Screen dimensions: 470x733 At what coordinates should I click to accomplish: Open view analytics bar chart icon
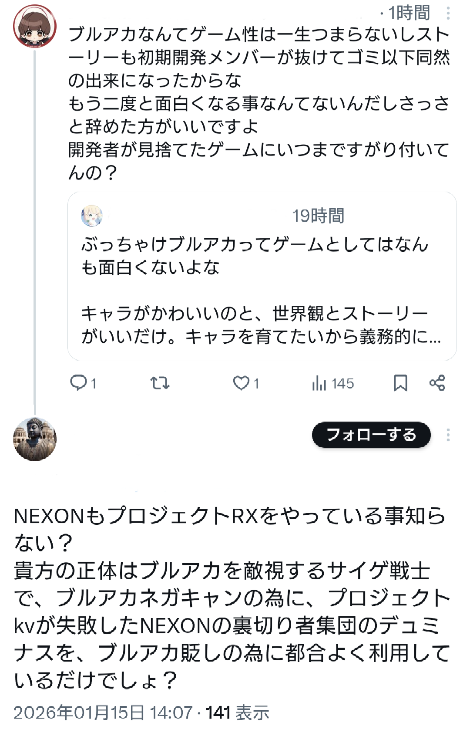click(319, 383)
